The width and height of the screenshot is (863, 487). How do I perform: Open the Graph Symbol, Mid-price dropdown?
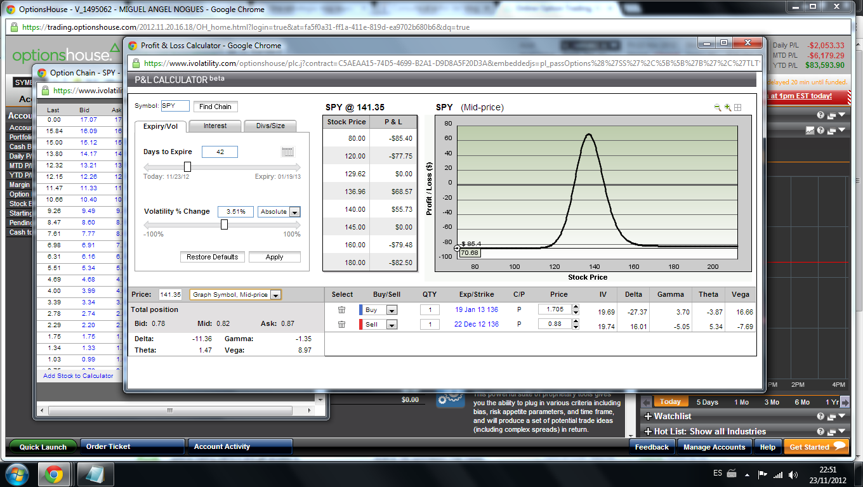(x=275, y=295)
